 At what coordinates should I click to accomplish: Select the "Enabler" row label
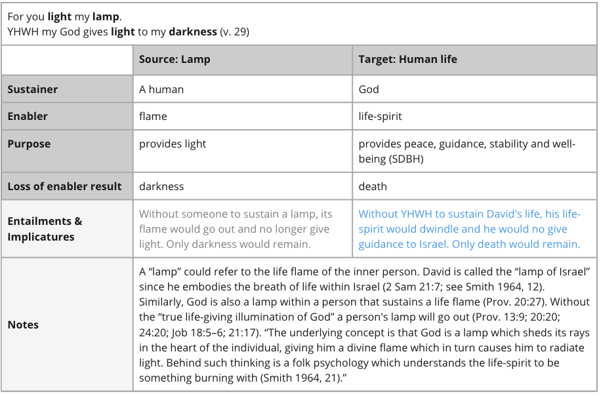[x=28, y=116]
